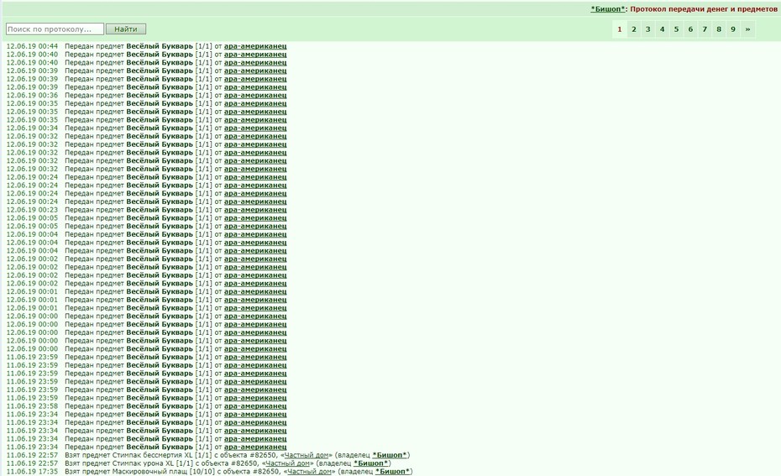The width and height of the screenshot is (781, 476).
Task: Click Весёлый Букварь item name in 00:36 row
Action: pyautogui.click(x=160, y=95)
